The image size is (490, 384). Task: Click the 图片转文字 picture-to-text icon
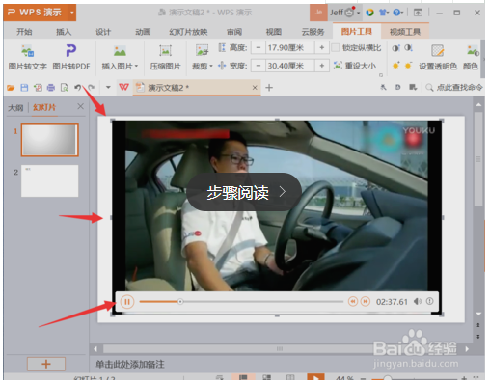(28, 51)
